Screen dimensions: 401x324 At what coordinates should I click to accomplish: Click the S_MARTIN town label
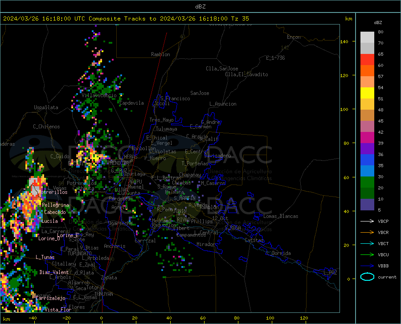184,198
